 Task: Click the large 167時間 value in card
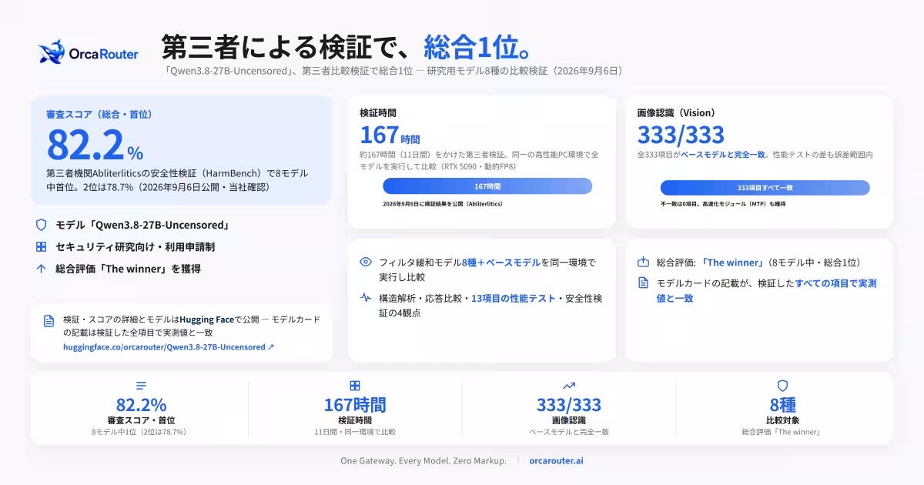(x=390, y=135)
